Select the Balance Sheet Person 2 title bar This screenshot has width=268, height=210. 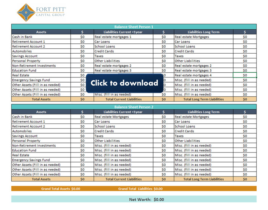134,107
